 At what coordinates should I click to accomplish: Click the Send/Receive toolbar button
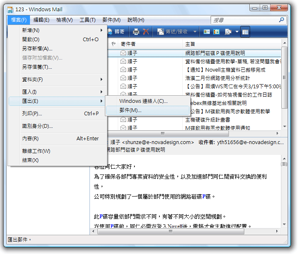click(x=173, y=32)
